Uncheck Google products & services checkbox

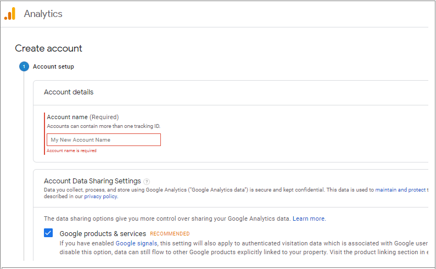pyautogui.click(x=48, y=233)
